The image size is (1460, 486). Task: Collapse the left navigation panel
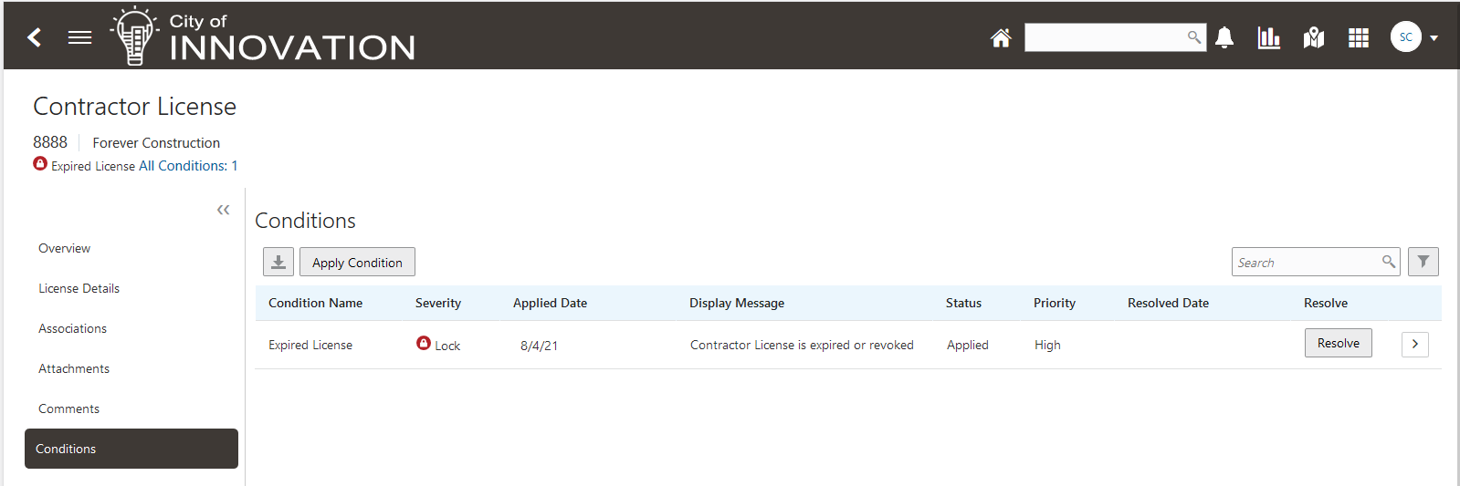point(223,210)
